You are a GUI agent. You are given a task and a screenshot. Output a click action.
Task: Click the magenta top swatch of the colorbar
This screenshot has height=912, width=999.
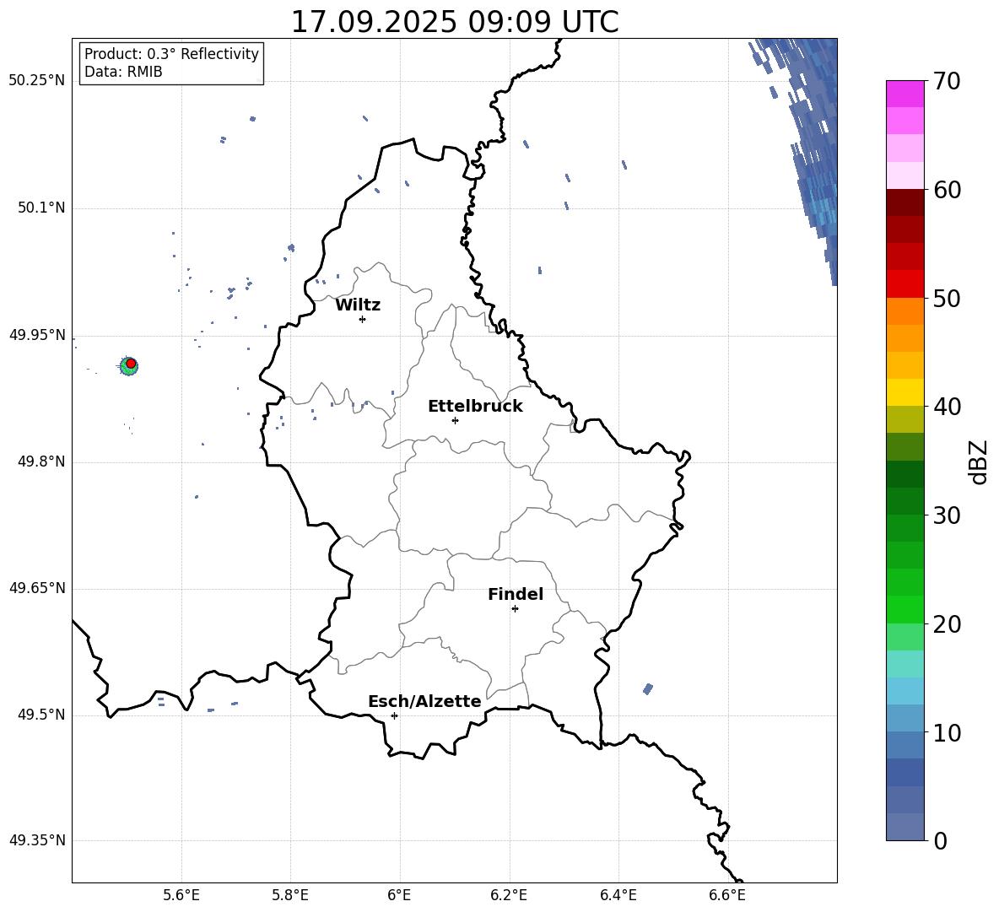pyautogui.click(x=904, y=94)
